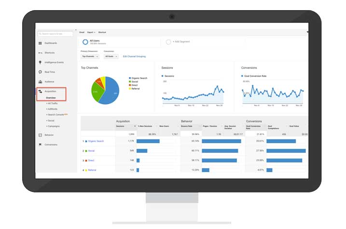Click the Organic Search link in table
The image size is (346, 229).
96,141
